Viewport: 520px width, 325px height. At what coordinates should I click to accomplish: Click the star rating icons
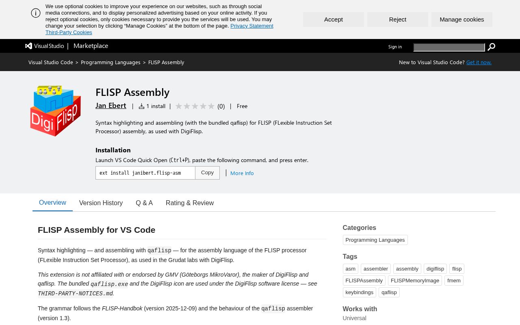[x=195, y=106]
